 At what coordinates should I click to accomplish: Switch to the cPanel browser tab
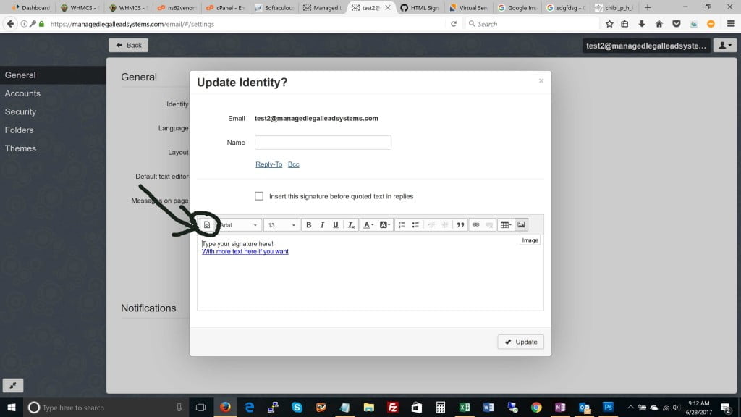click(x=226, y=7)
